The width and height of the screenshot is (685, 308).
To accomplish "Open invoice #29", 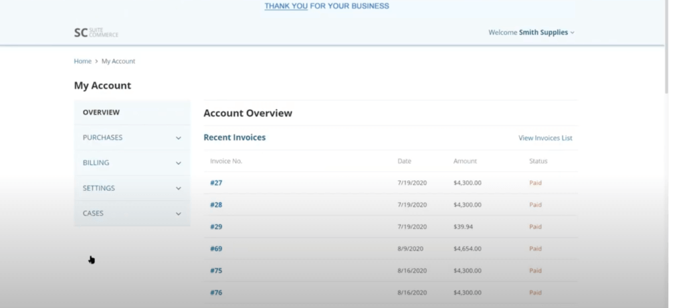I will tap(216, 227).
